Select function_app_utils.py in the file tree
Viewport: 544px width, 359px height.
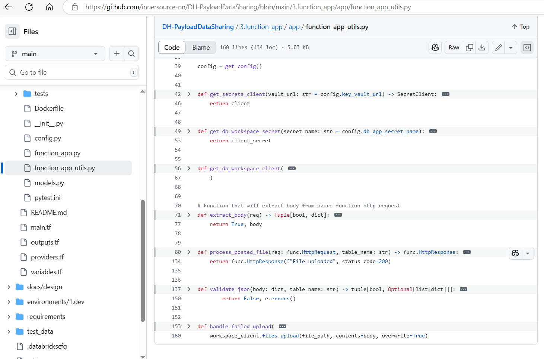pyautogui.click(x=65, y=168)
